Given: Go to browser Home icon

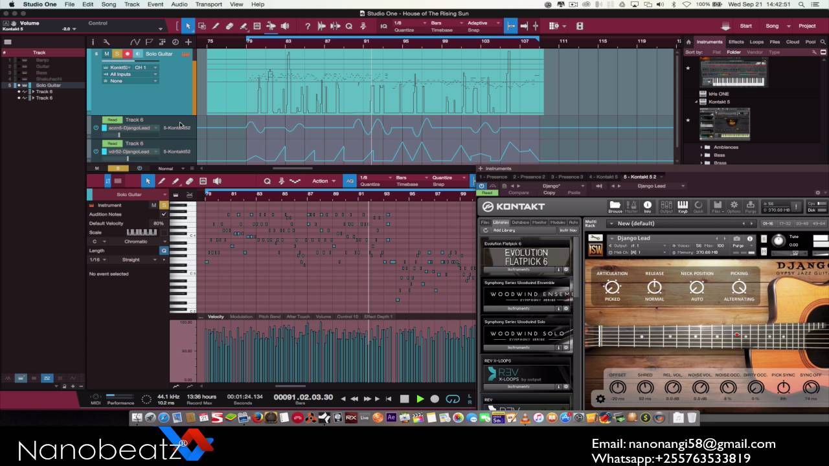Looking at the screenshot, I should coord(688,42).
